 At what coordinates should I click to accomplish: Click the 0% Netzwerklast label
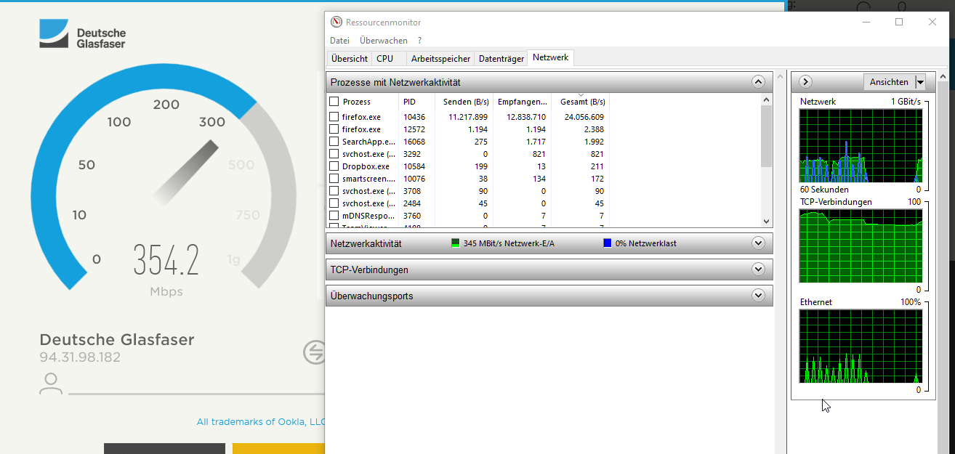click(645, 243)
